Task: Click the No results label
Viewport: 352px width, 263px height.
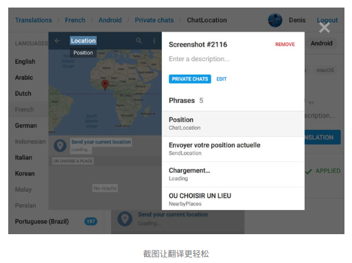Action: coord(105,188)
